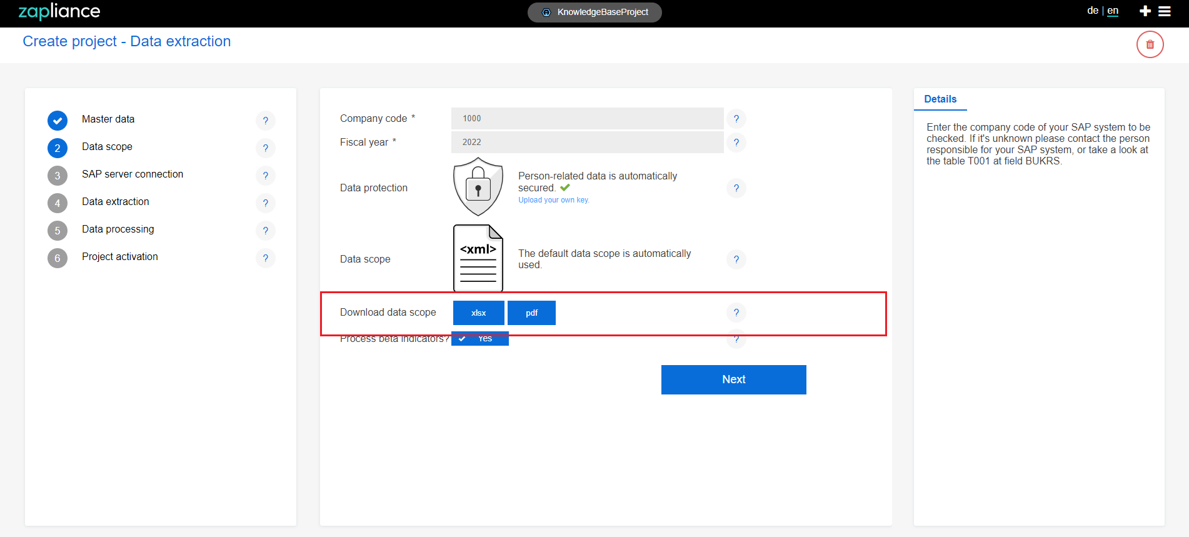Open help for Data extraction step
This screenshot has width=1189, height=537.
coord(266,203)
